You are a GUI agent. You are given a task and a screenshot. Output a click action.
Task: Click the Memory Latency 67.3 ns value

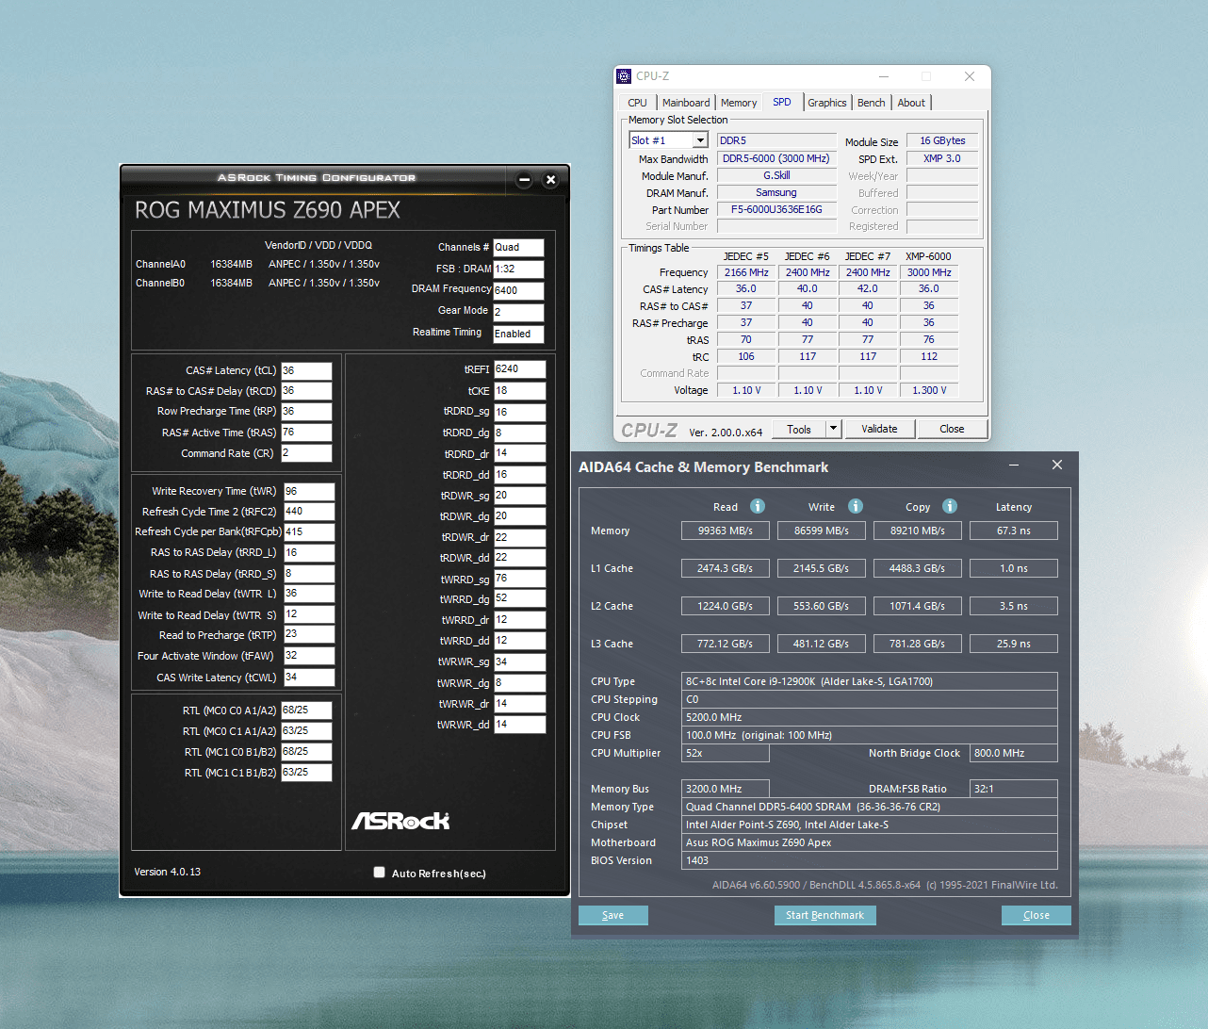[1014, 531]
